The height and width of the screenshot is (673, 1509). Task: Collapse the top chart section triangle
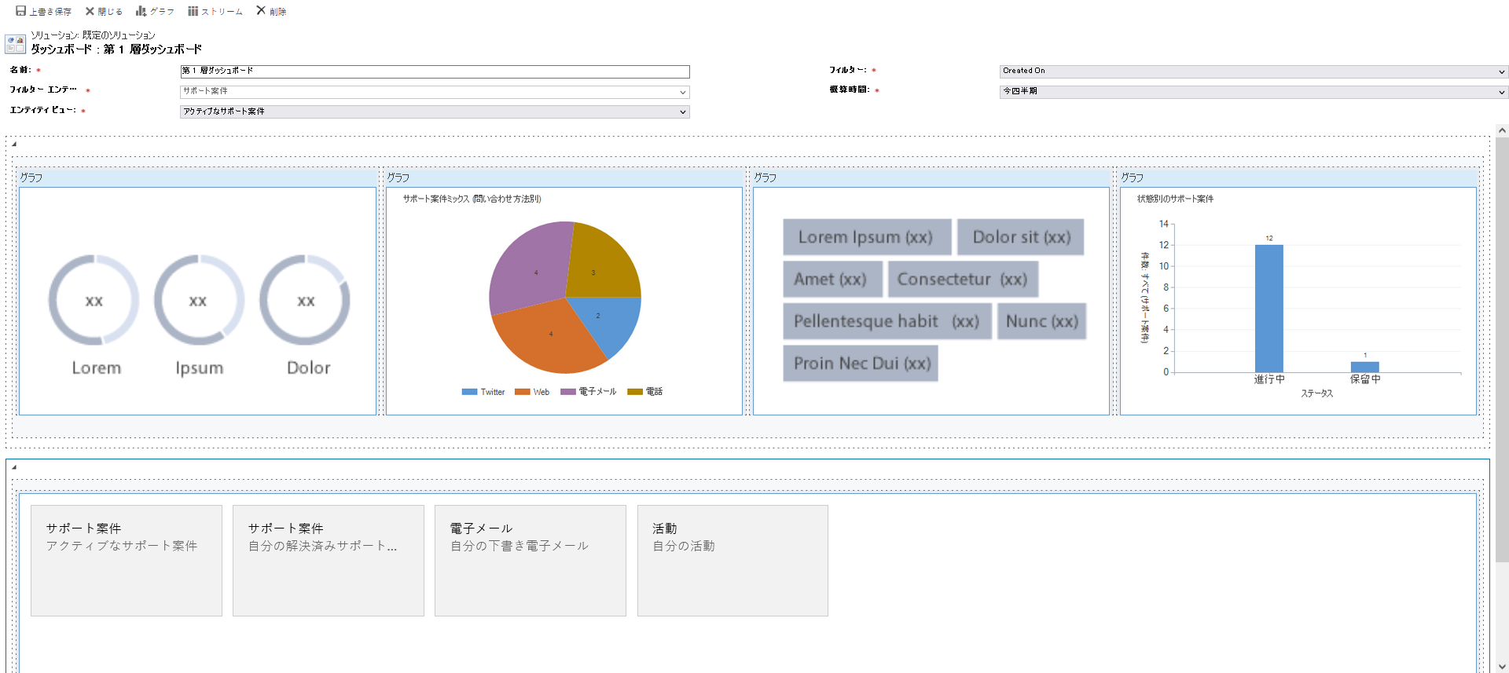[14, 144]
